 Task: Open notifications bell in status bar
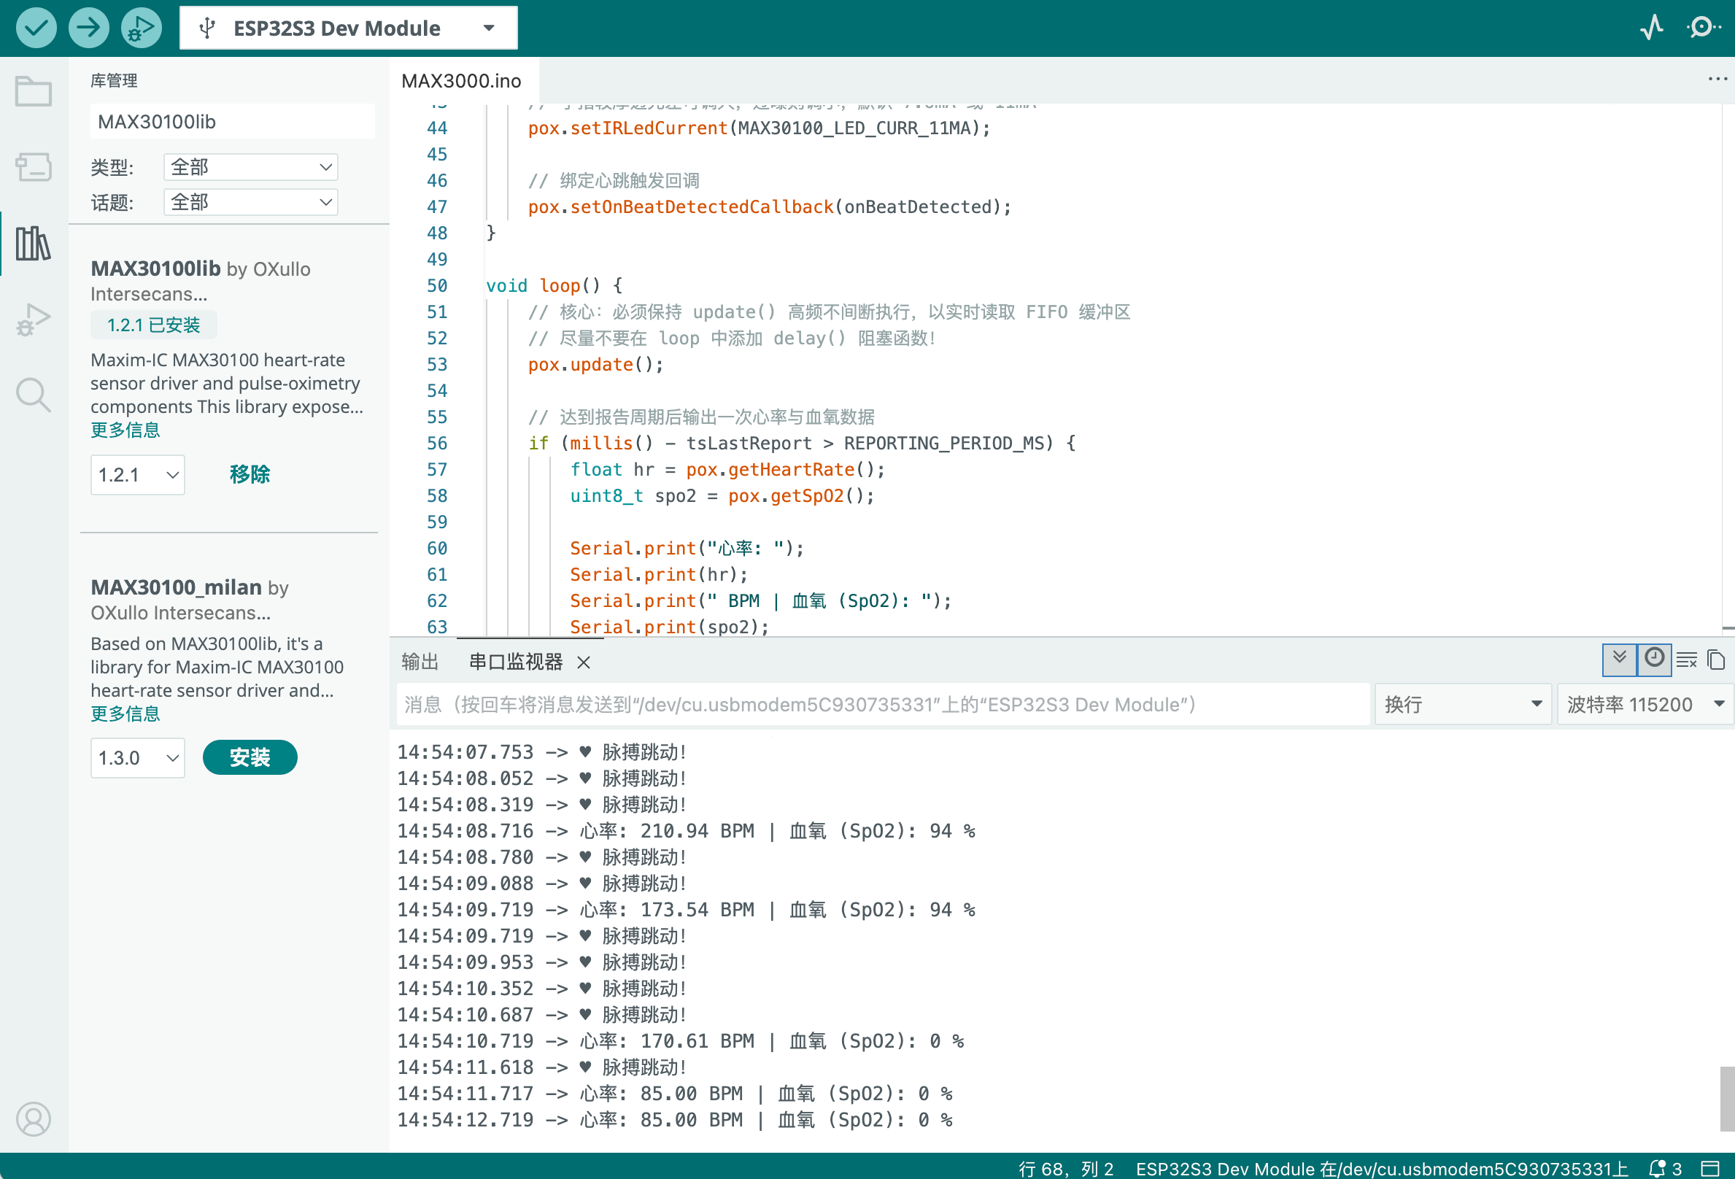pos(1666,1168)
